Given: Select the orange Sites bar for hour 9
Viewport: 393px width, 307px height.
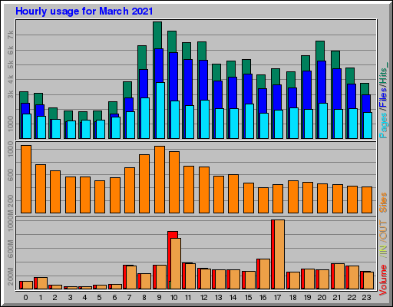Looking at the screenshot, I should coord(160,180).
